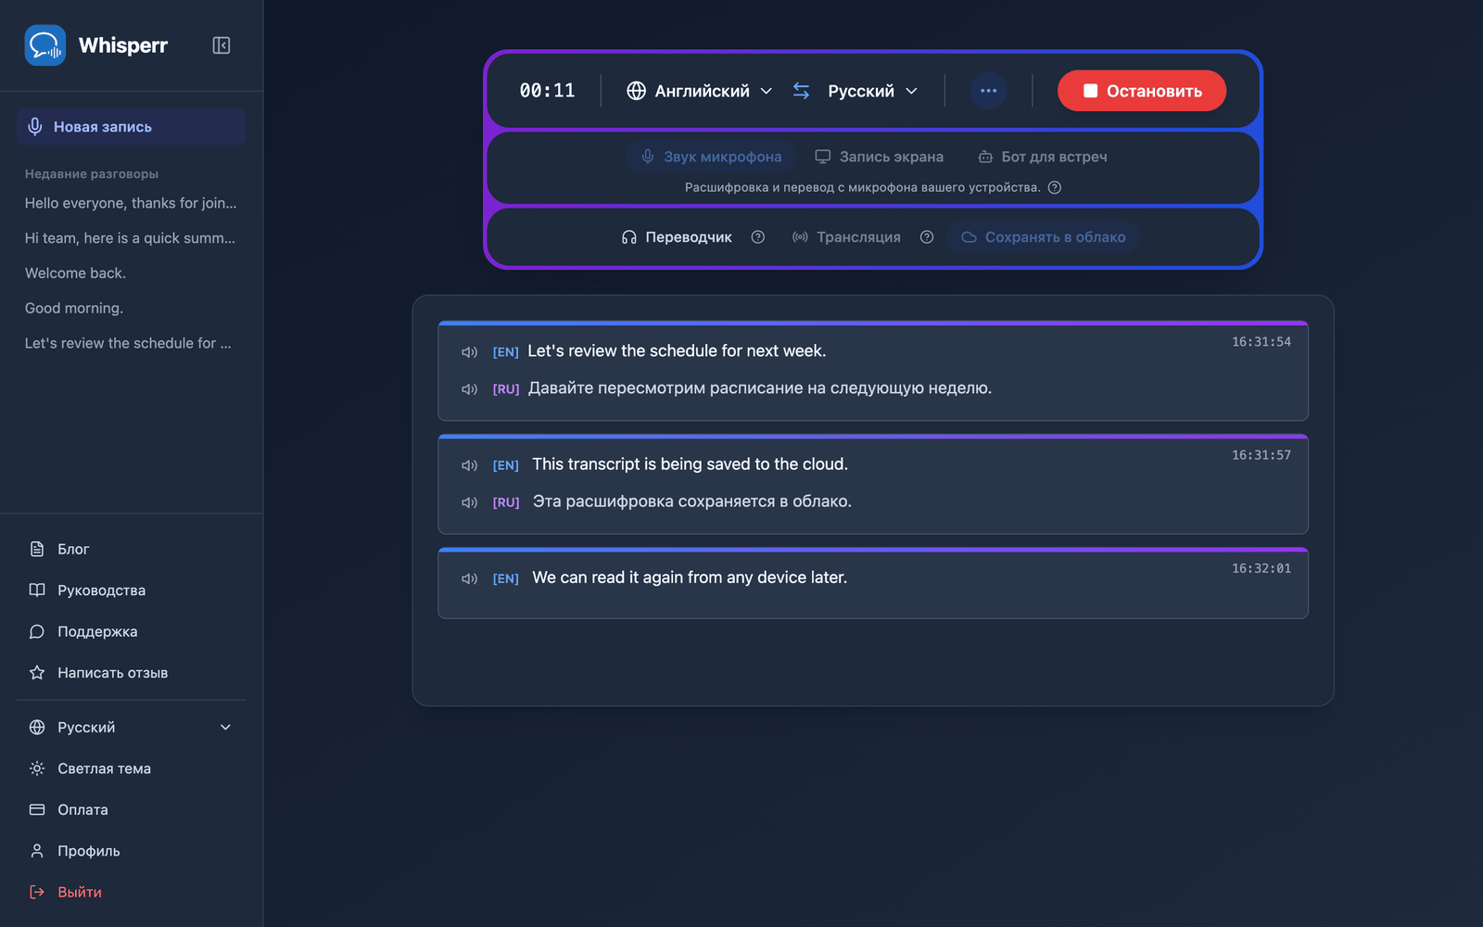The width and height of the screenshot is (1483, 927).
Task: Open conversation "Welcome back."
Action: tap(131, 273)
